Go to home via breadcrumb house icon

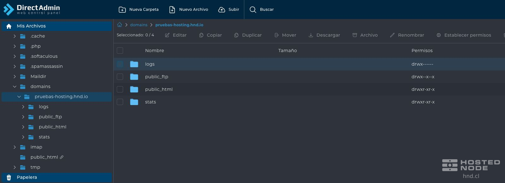pos(120,25)
